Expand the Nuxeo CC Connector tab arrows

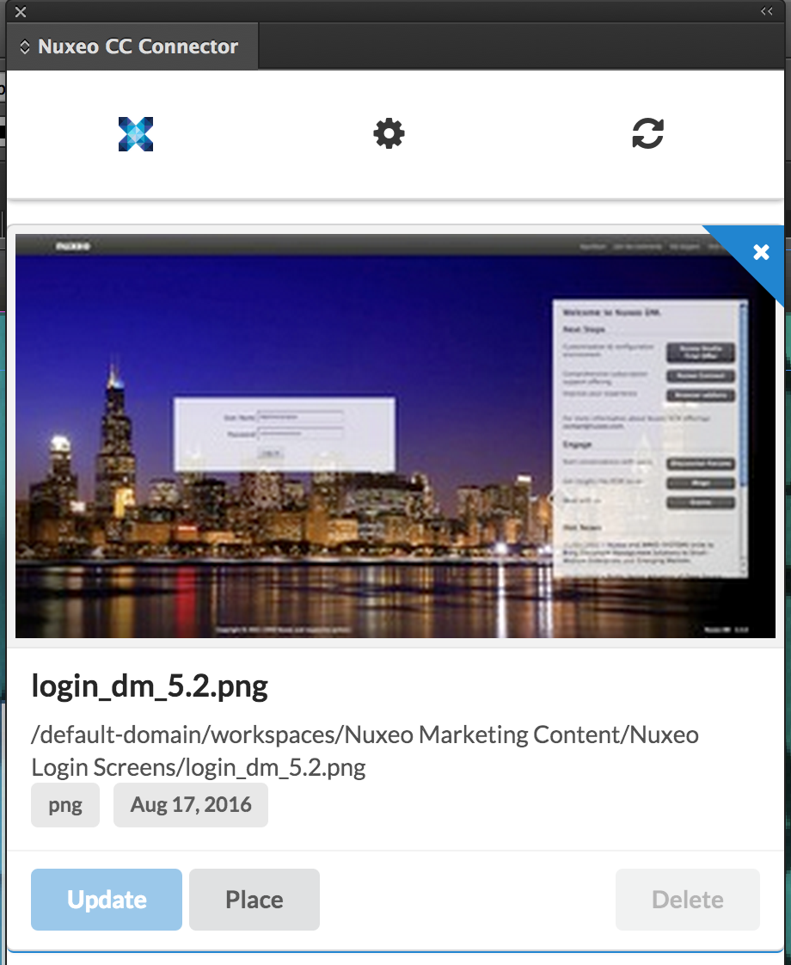25,46
